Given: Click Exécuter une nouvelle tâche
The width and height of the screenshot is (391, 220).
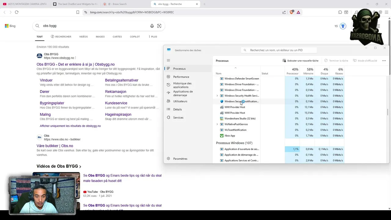Looking at the screenshot, I should 301,61.
